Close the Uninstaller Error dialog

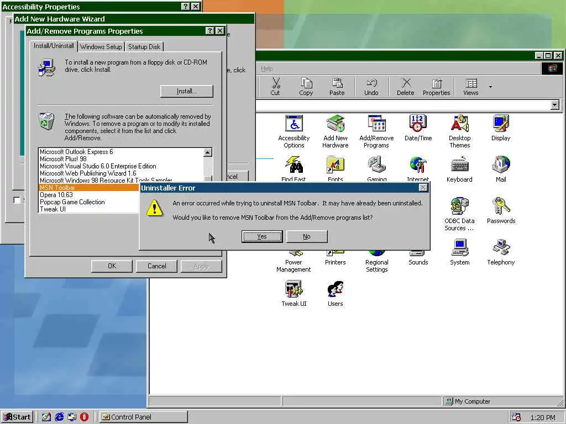coord(423,188)
